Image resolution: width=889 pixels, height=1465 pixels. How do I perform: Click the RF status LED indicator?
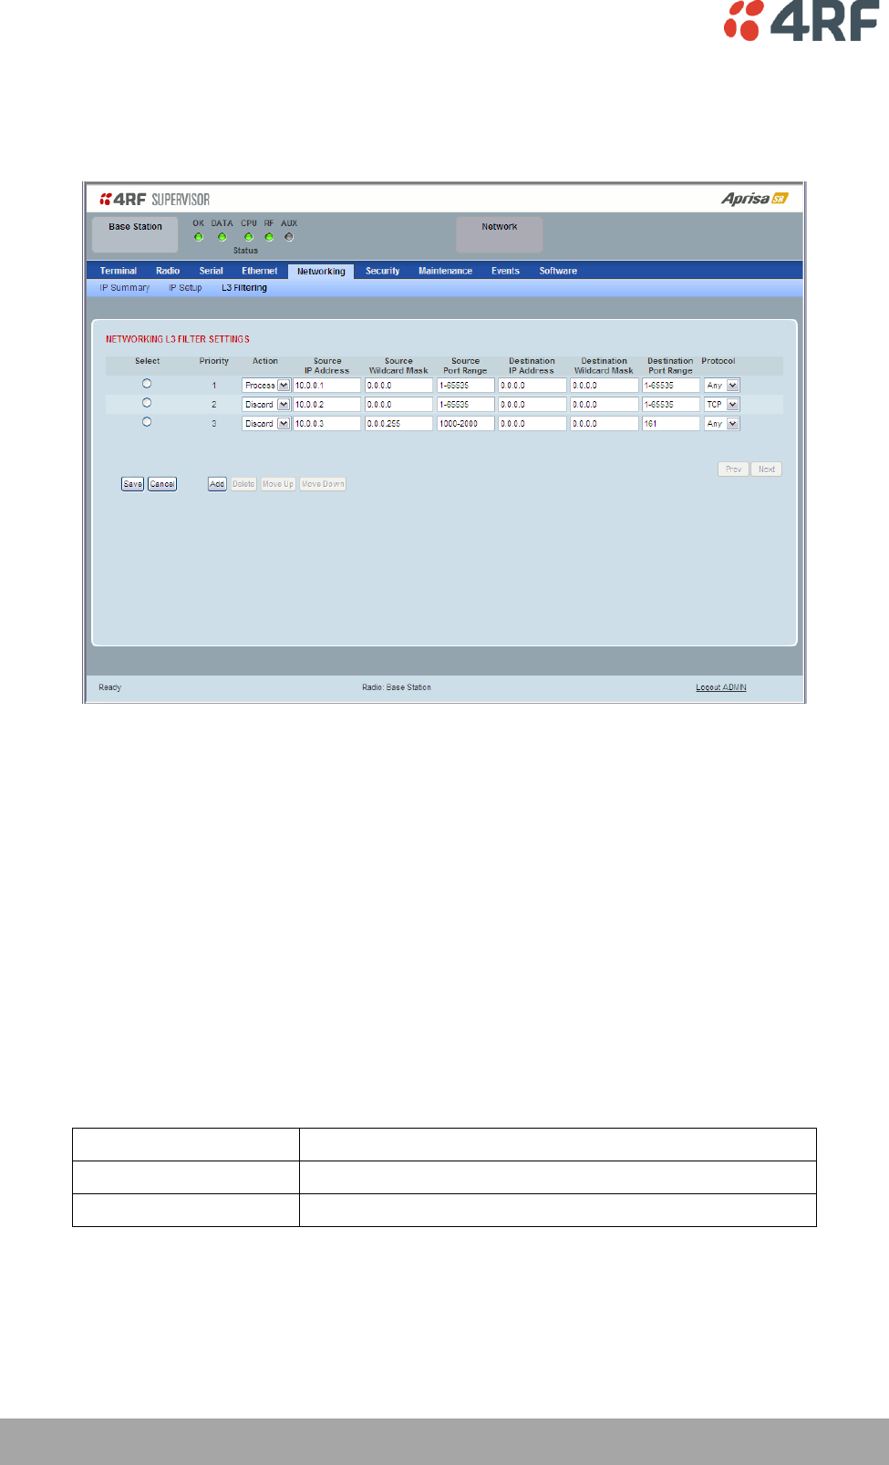[x=269, y=237]
